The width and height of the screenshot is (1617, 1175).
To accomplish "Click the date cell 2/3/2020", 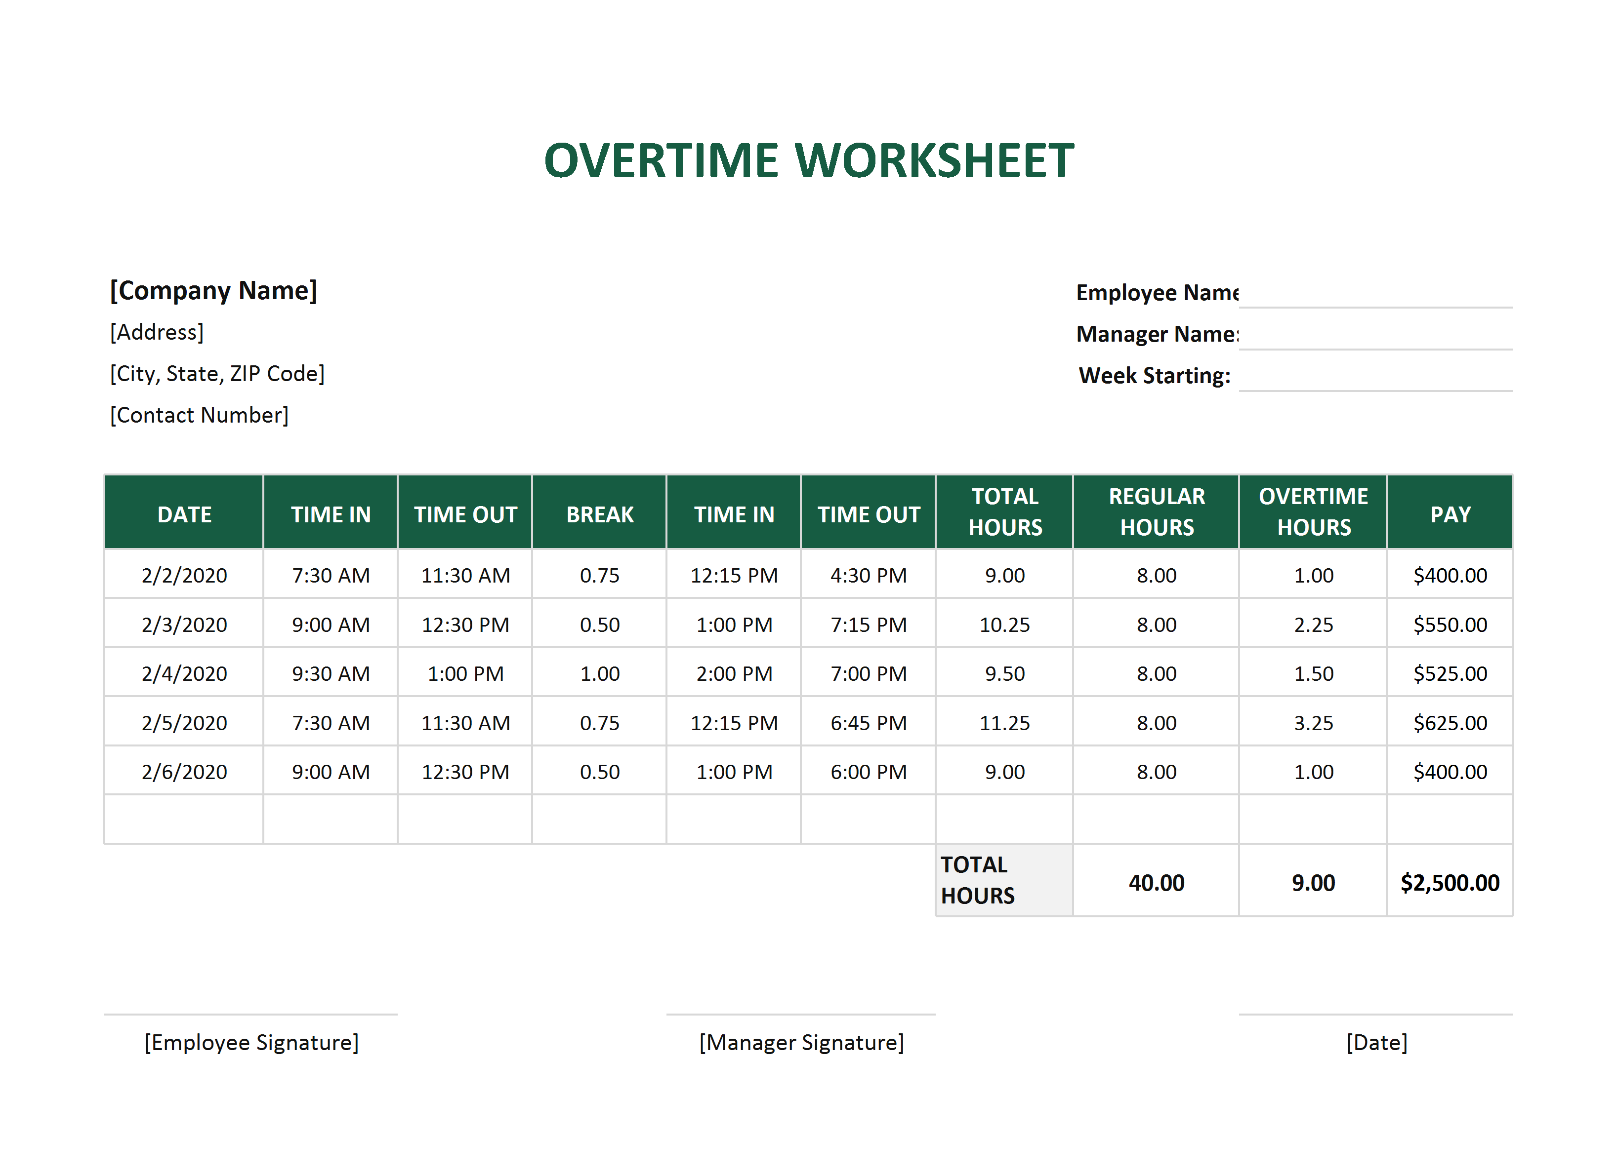I will point(184,624).
